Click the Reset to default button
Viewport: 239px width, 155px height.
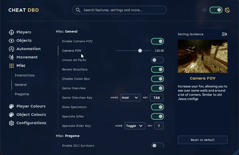(203, 140)
